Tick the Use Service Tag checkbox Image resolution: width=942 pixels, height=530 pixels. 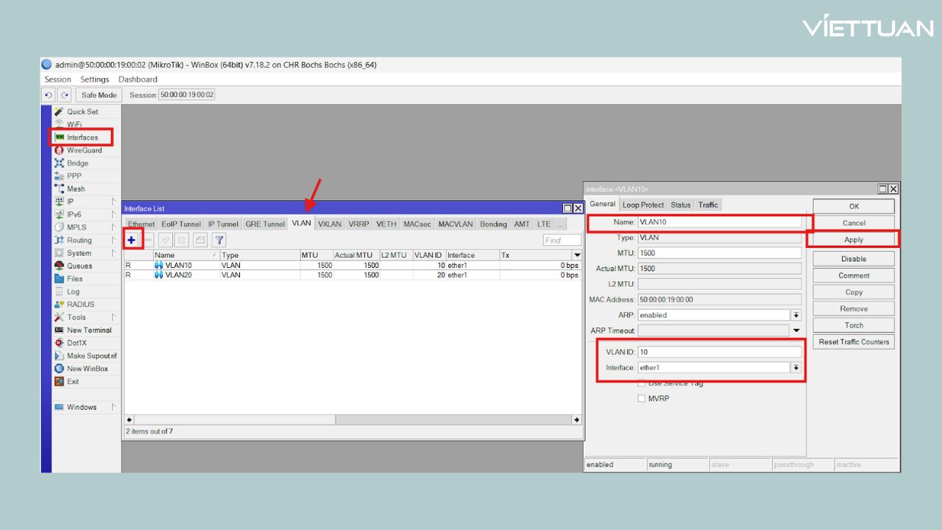click(x=641, y=384)
